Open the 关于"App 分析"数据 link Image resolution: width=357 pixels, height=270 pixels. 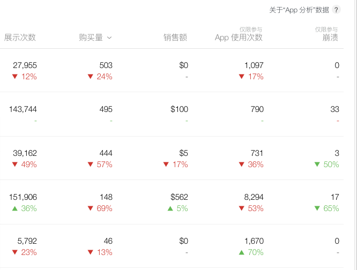[x=299, y=10]
